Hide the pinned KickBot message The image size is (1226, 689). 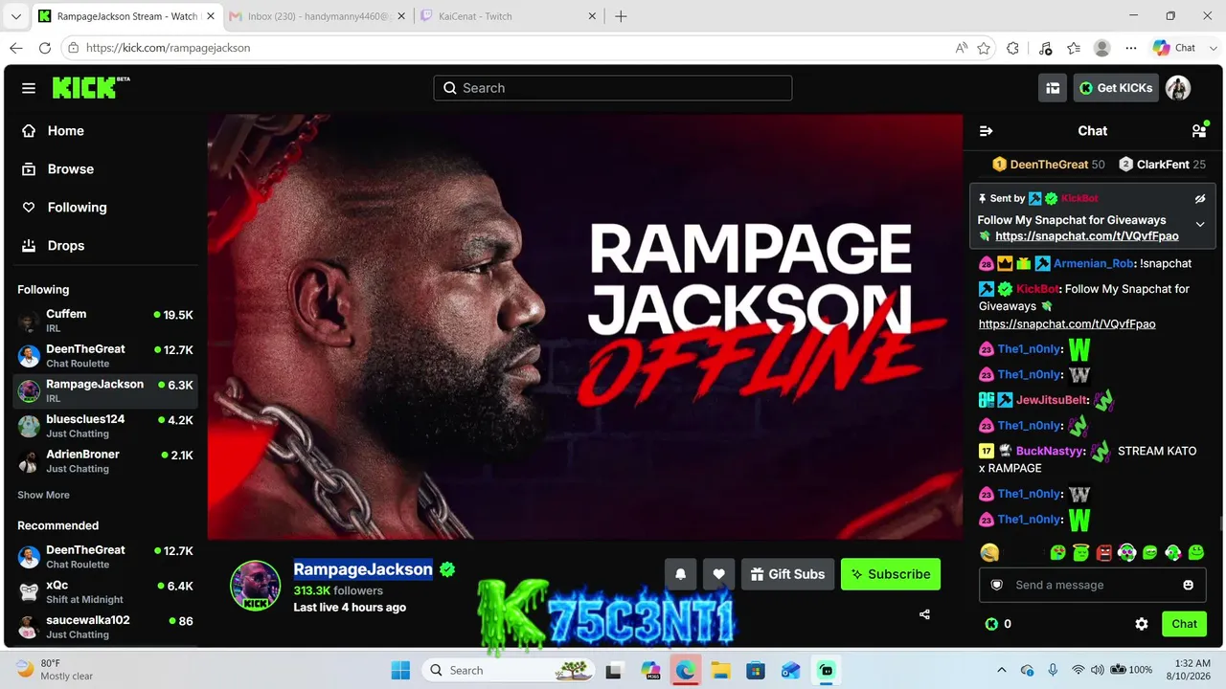coord(1200,199)
